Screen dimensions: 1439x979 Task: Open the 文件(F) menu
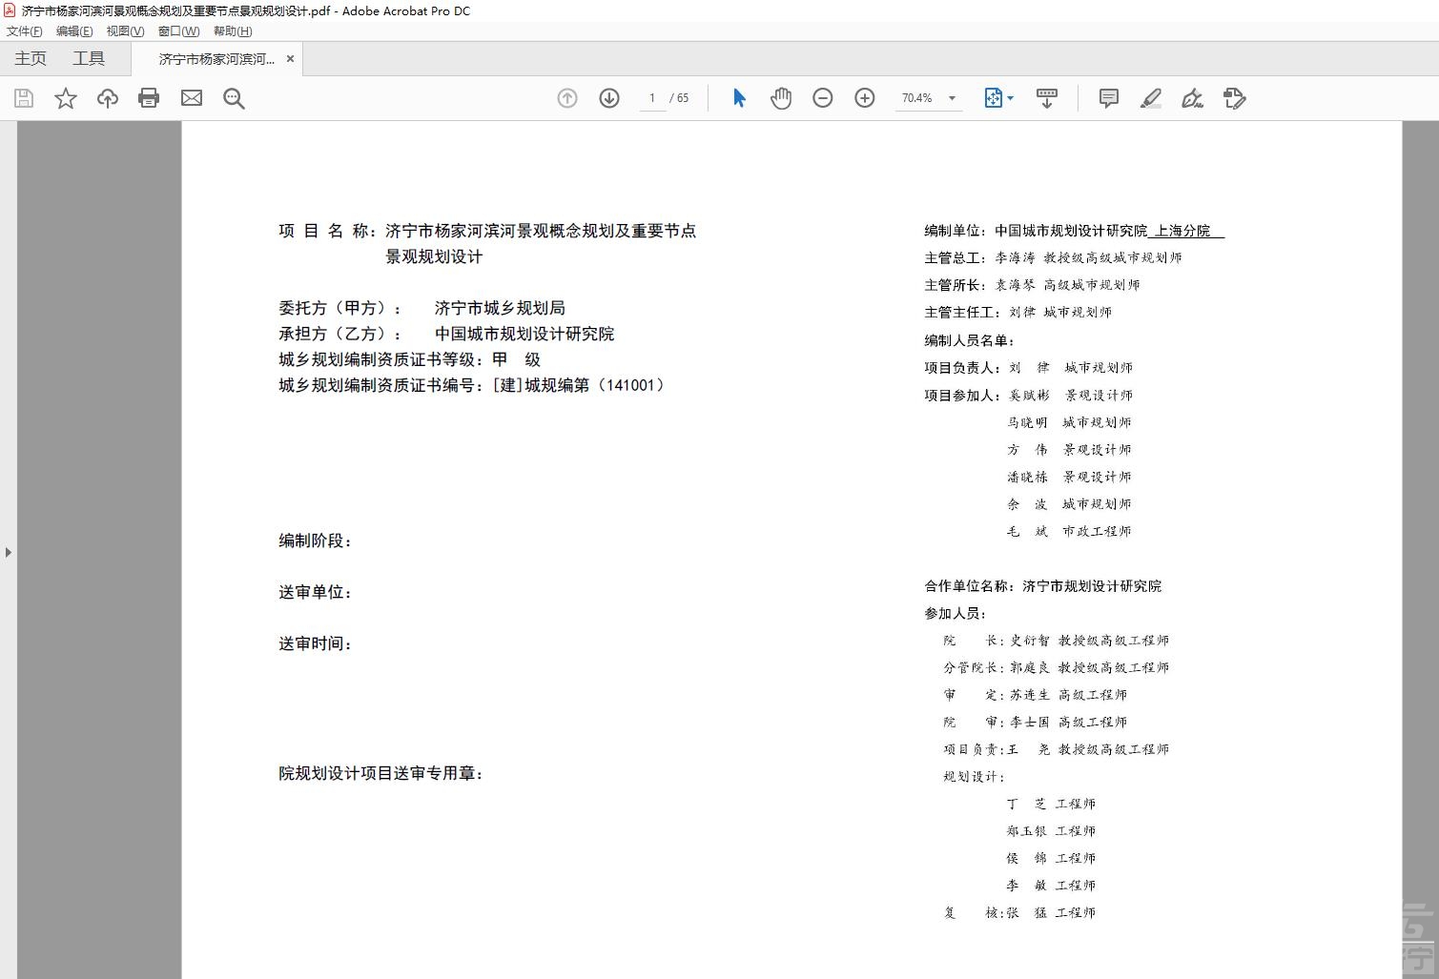tap(25, 31)
